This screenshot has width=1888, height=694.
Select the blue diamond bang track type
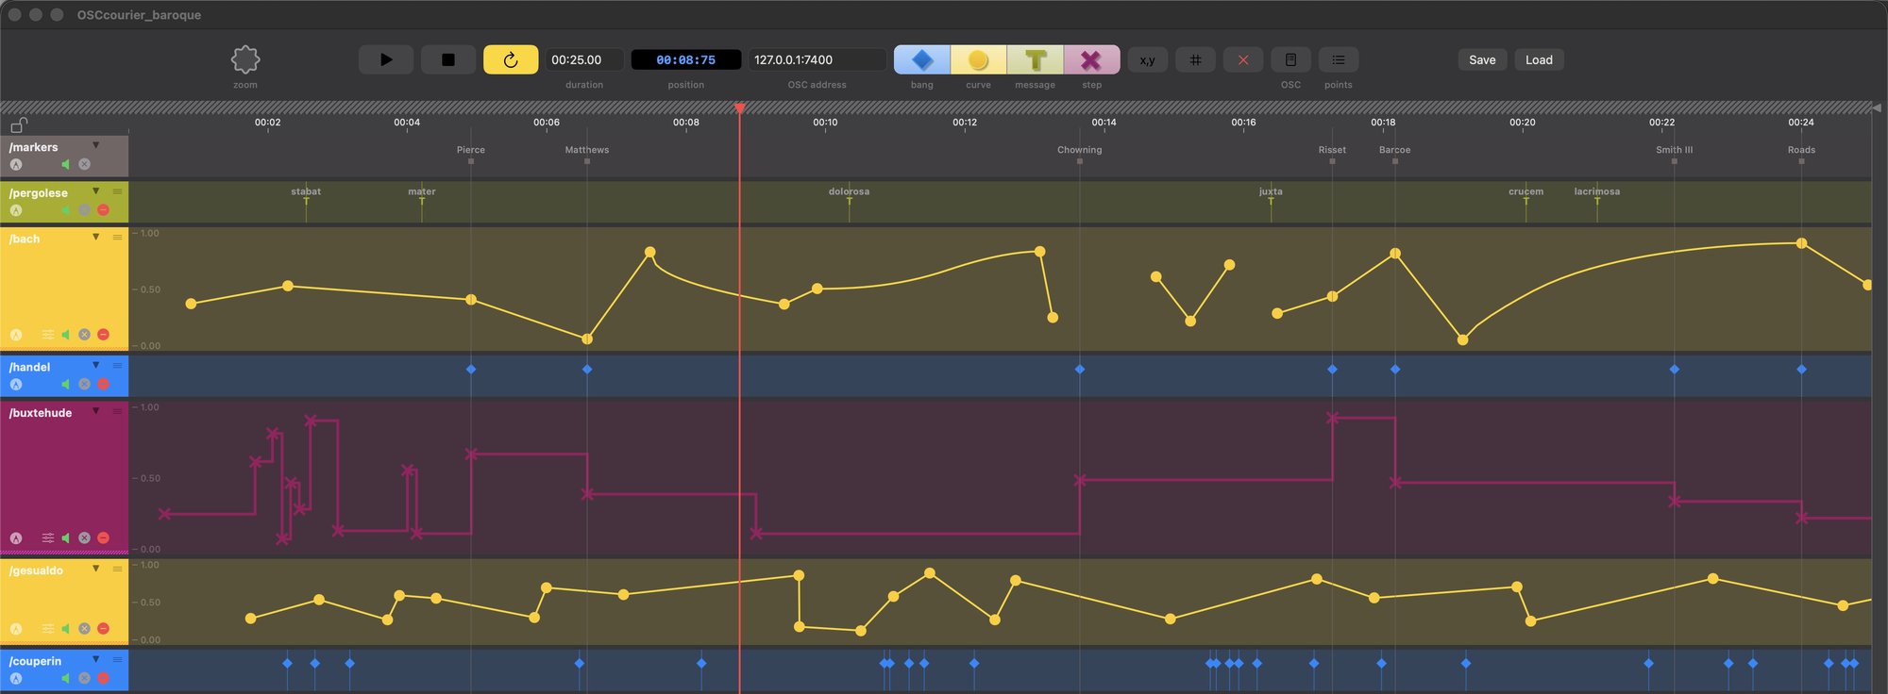click(x=922, y=59)
